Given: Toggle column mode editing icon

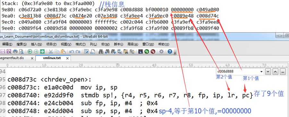Looking at the screenshot, I should pos(86,51).
